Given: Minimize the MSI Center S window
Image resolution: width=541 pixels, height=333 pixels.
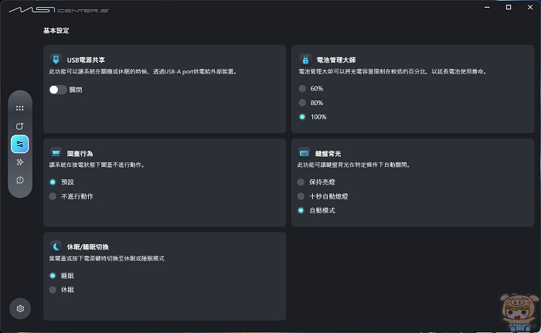Looking at the screenshot, I should [x=488, y=7].
